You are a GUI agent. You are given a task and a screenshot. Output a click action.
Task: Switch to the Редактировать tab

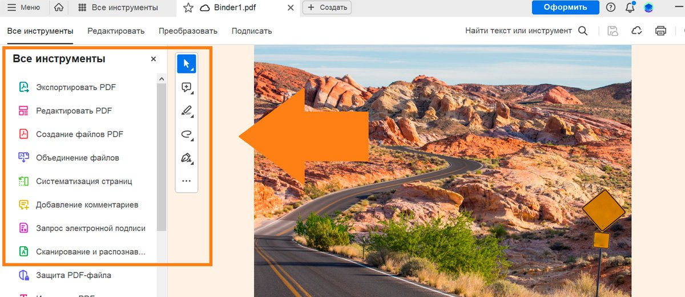pos(116,31)
